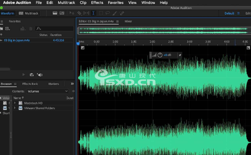Switch to the Mixer tab
This screenshot has height=155, width=251.
[x=128, y=21]
